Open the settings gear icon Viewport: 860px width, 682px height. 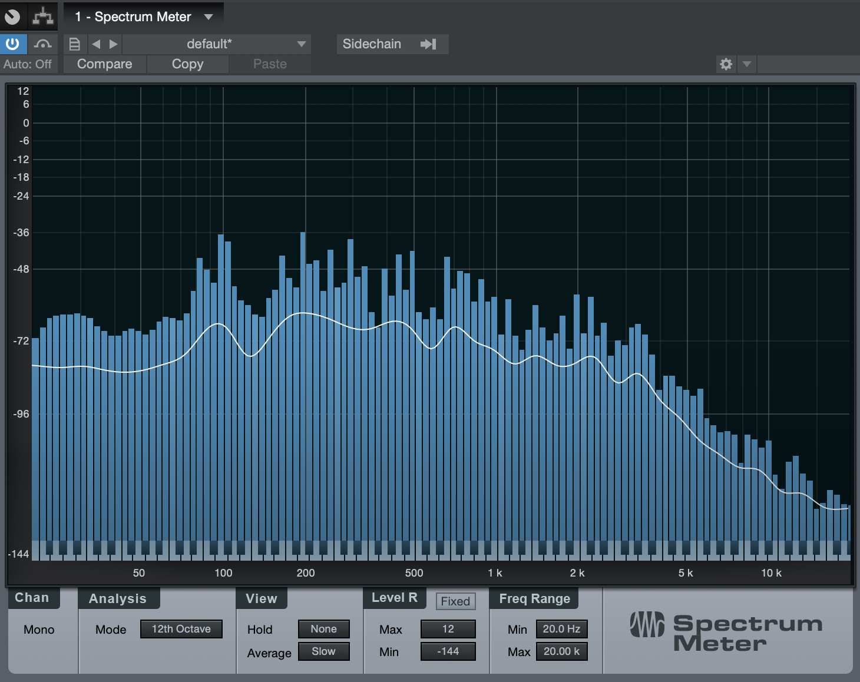coord(726,64)
